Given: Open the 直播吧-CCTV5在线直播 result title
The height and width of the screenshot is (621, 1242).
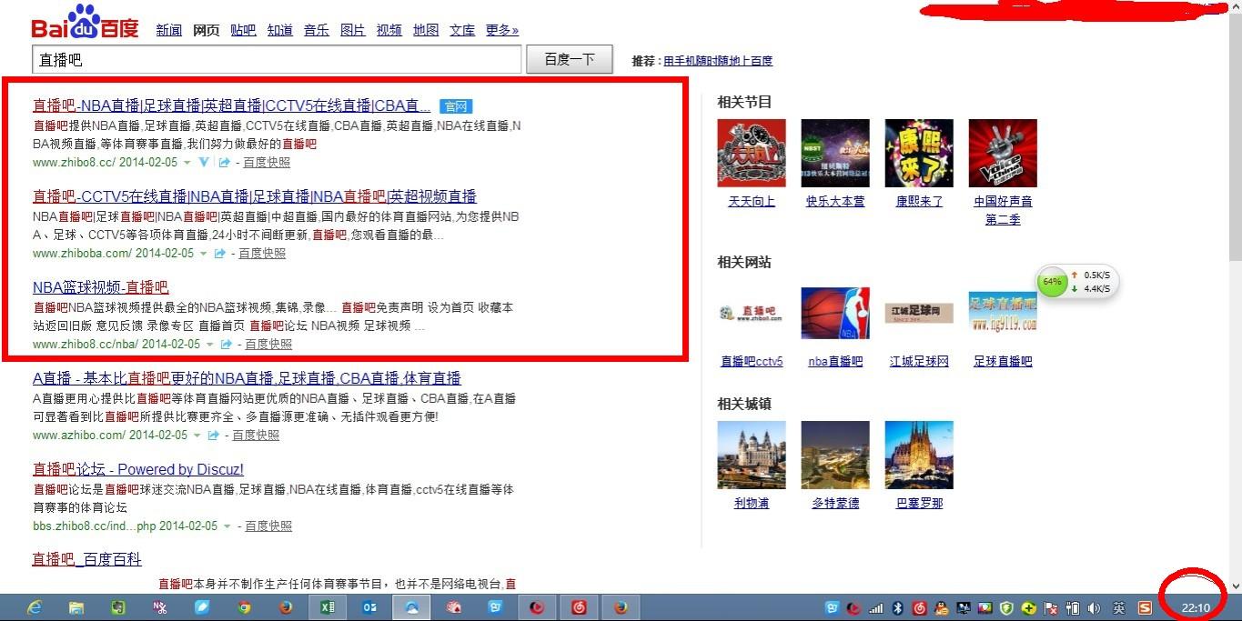Looking at the screenshot, I should point(255,196).
